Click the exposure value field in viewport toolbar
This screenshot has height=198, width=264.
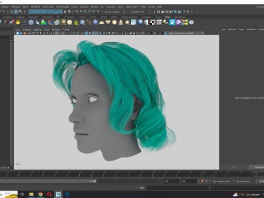[148, 33]
